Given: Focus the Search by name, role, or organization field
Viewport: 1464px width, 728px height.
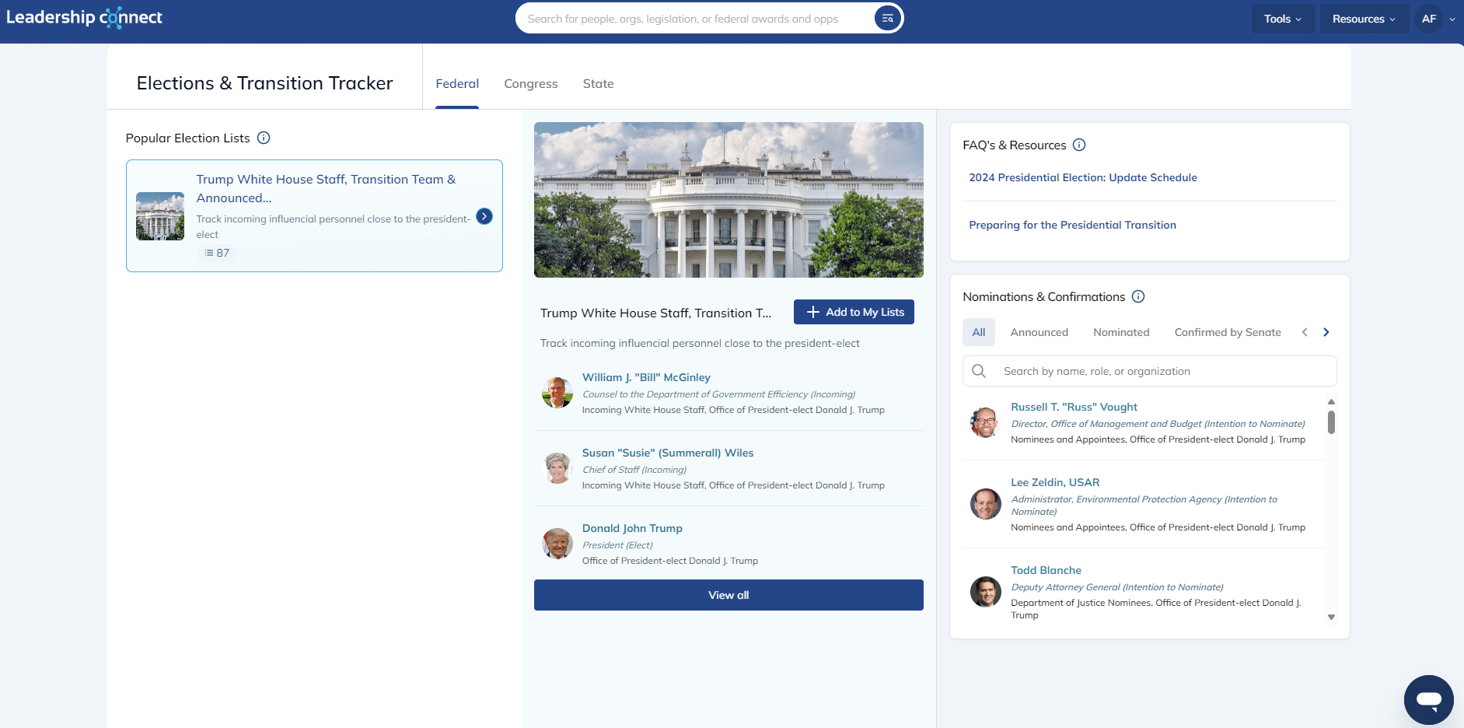Looking at the screenshot, I should click(1149, 371).
